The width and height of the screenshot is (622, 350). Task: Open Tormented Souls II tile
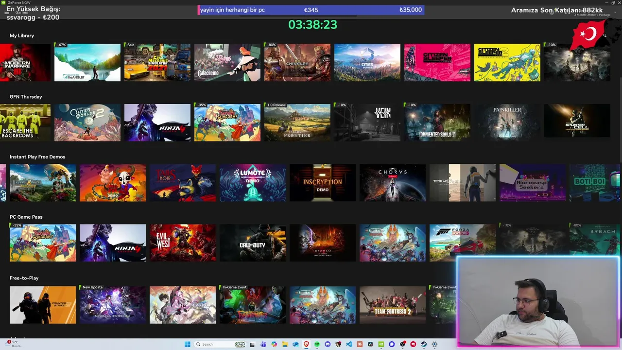click(x=437, y=122)
